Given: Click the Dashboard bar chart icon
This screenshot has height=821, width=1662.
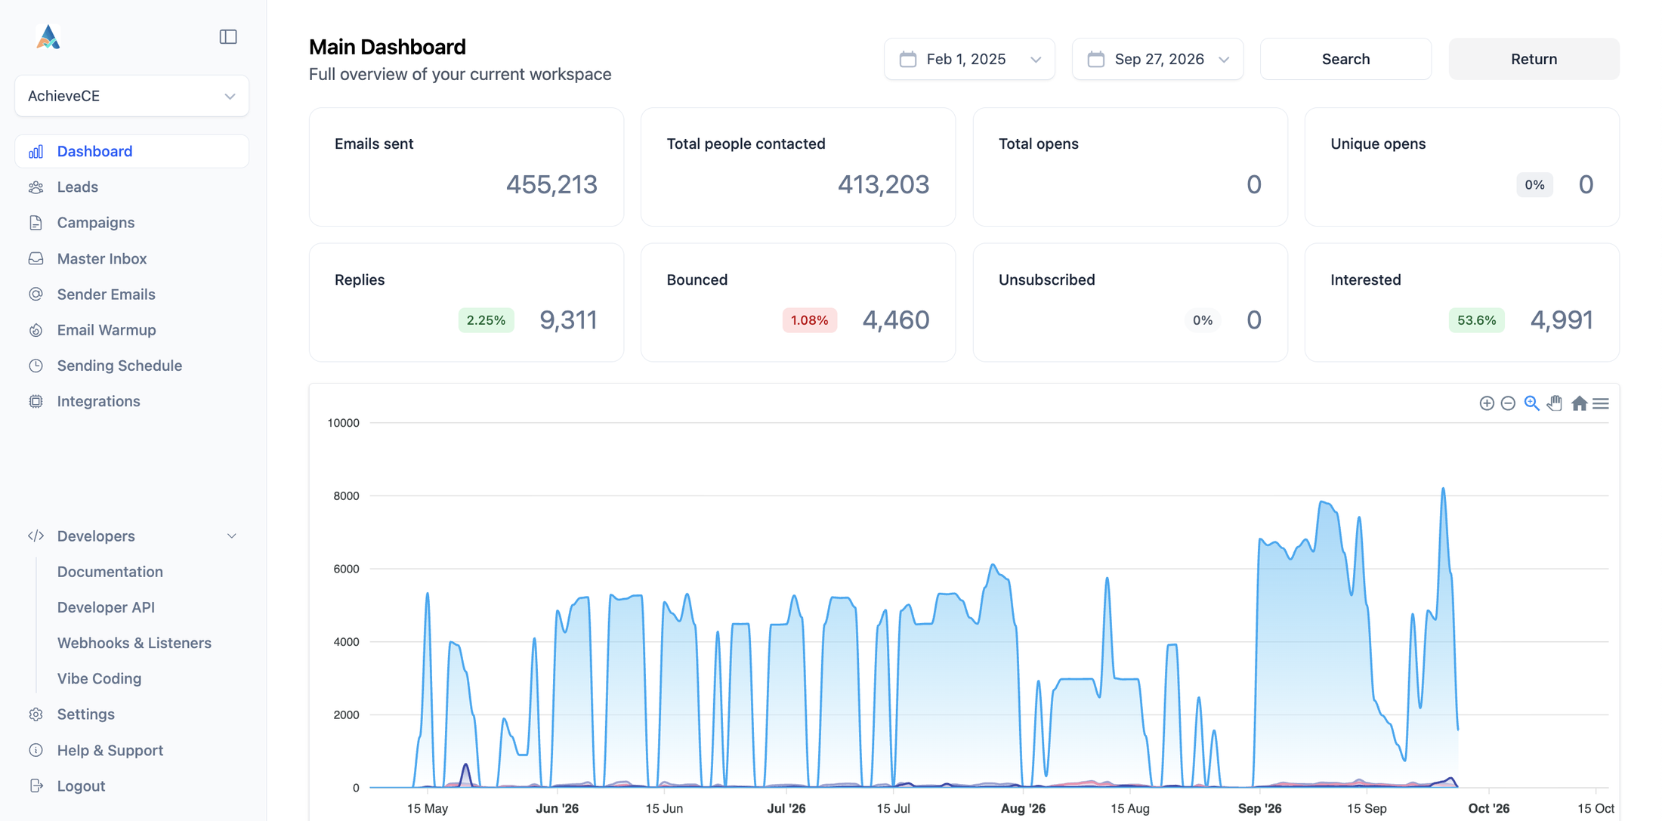Looking at the screenshot, I should [x=36, y=151].
